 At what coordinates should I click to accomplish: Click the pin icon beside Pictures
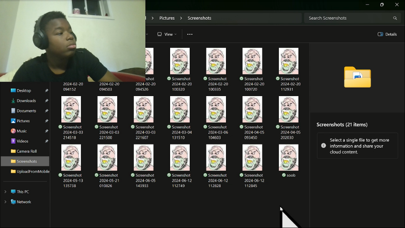coord(47,121)
